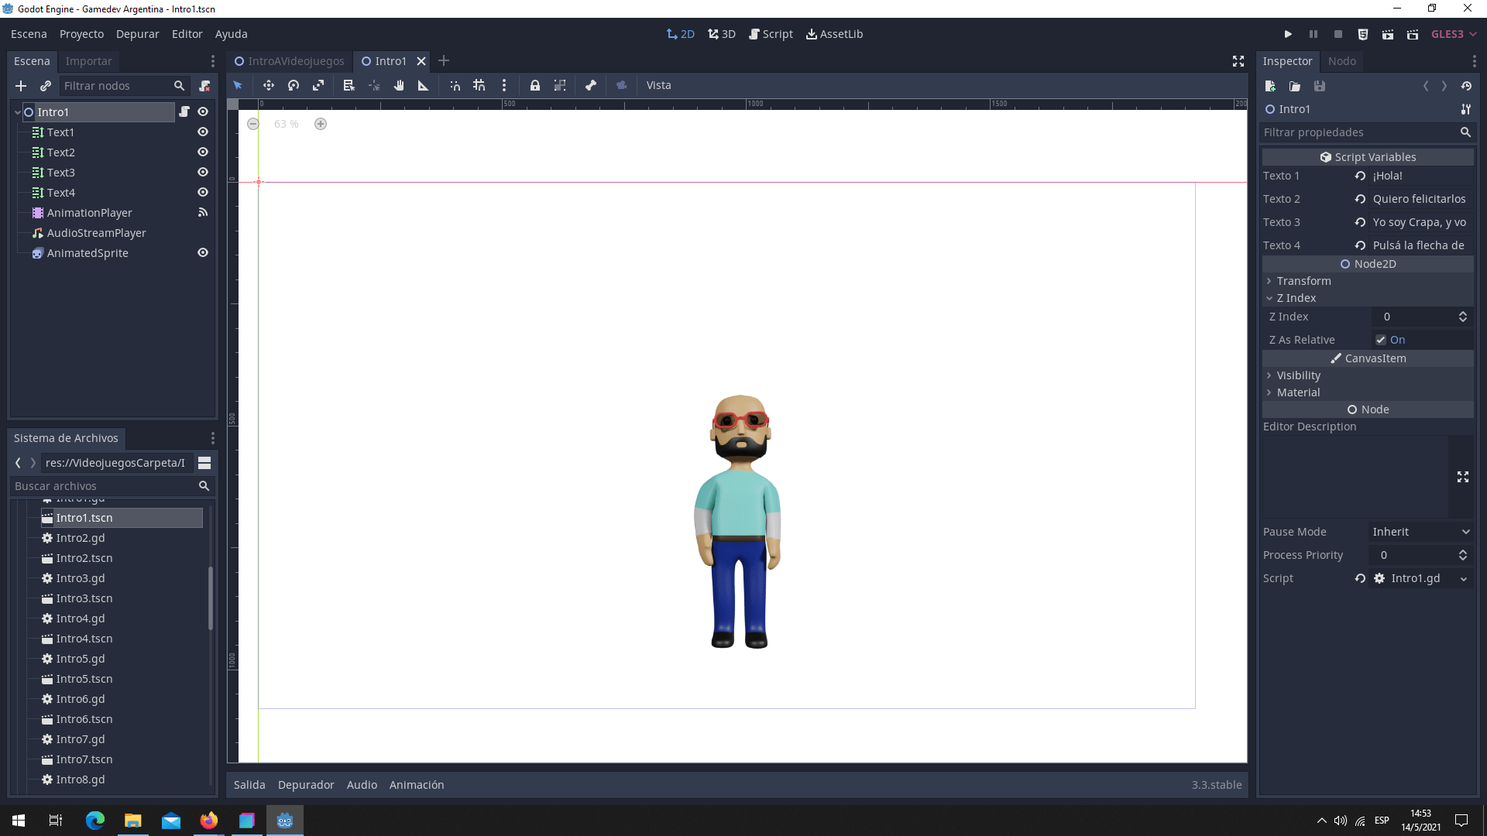Hide the AnimatedSprite node
This screenshot has height=836, width=1487.
coord(203,252)
